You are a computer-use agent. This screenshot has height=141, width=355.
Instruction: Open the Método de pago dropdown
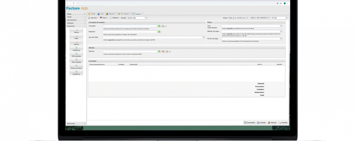pos(281,31)
